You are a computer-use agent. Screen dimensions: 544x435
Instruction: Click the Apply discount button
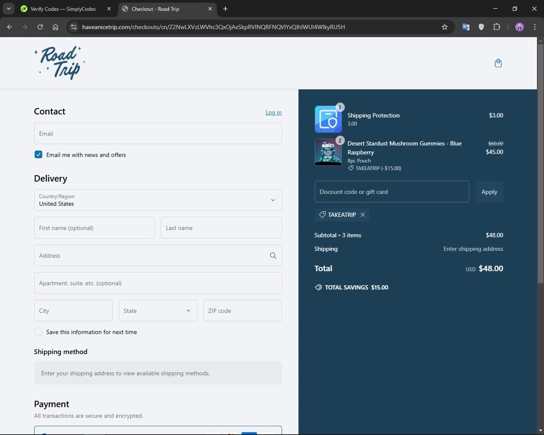click(489, 192)
